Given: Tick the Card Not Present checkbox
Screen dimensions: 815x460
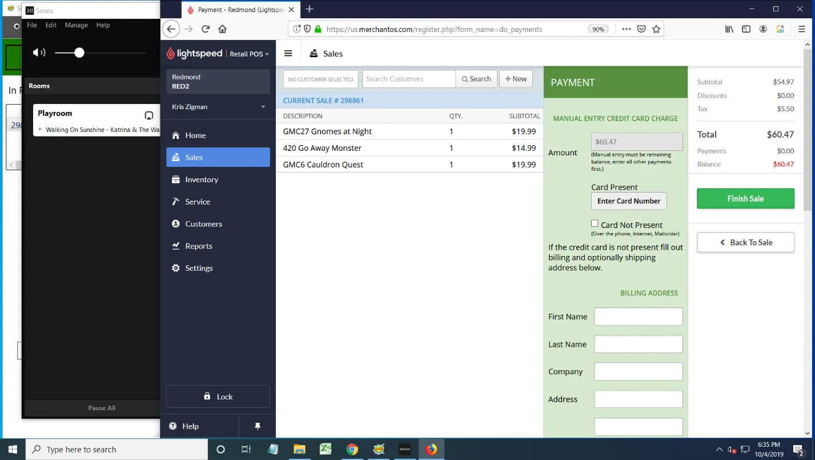Looking at the screenshot, I should pos(595,223).
